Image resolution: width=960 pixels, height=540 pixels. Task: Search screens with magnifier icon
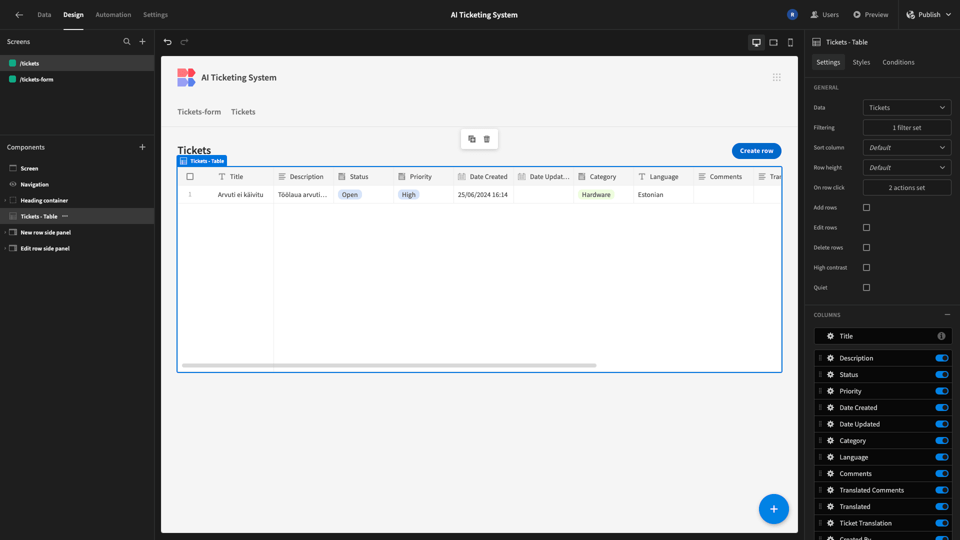click(127, 42)
